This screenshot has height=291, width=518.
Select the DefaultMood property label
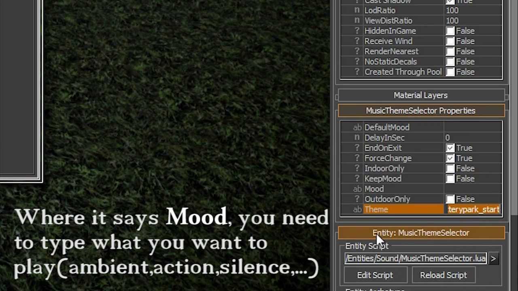[x=387, y=128]
